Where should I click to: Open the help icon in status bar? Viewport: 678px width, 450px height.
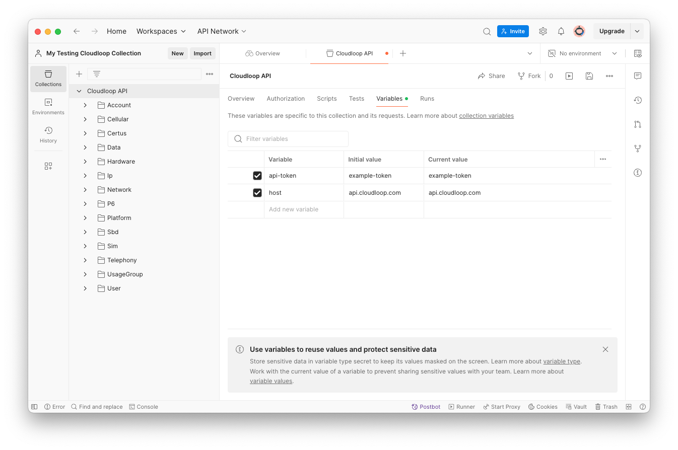(643, 407)
